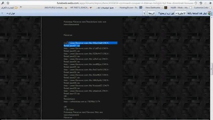Click the fileserve link for part09.rar
The width and height of the screenshot is (213, 120).
point(87,87)
